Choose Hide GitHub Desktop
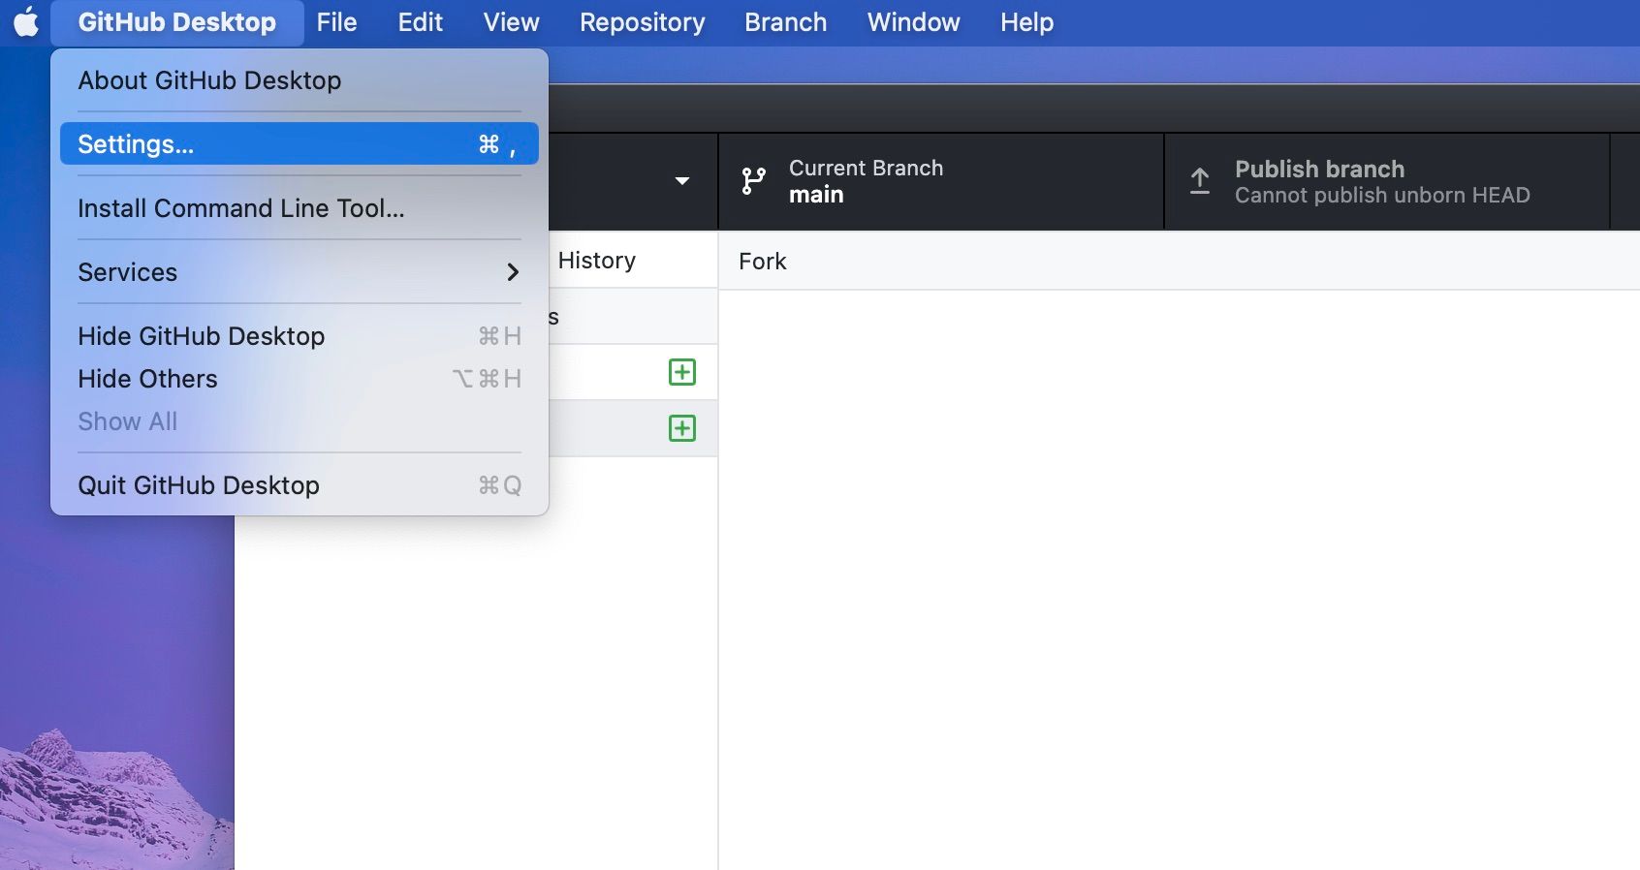This screenshot has width=1640, height=870. point(300,336)
